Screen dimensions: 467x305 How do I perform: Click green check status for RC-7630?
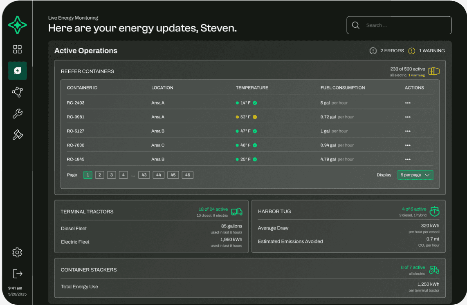pyautogui.click(x=255, y=145)
